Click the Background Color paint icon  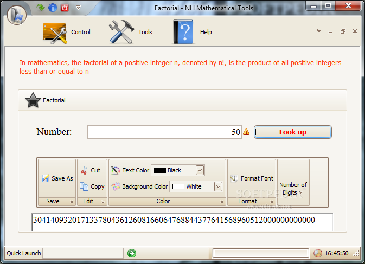pos(116,186)
